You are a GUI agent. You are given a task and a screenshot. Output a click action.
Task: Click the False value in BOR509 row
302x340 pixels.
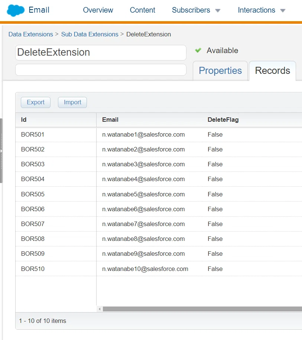pos(215,254)
